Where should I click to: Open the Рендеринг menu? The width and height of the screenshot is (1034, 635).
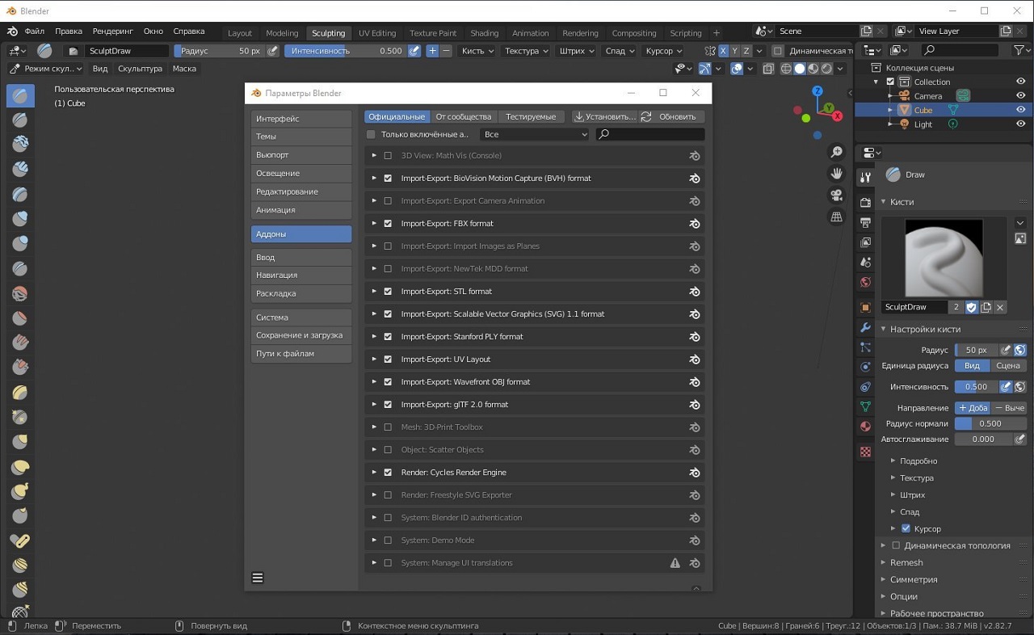point(112,32)
